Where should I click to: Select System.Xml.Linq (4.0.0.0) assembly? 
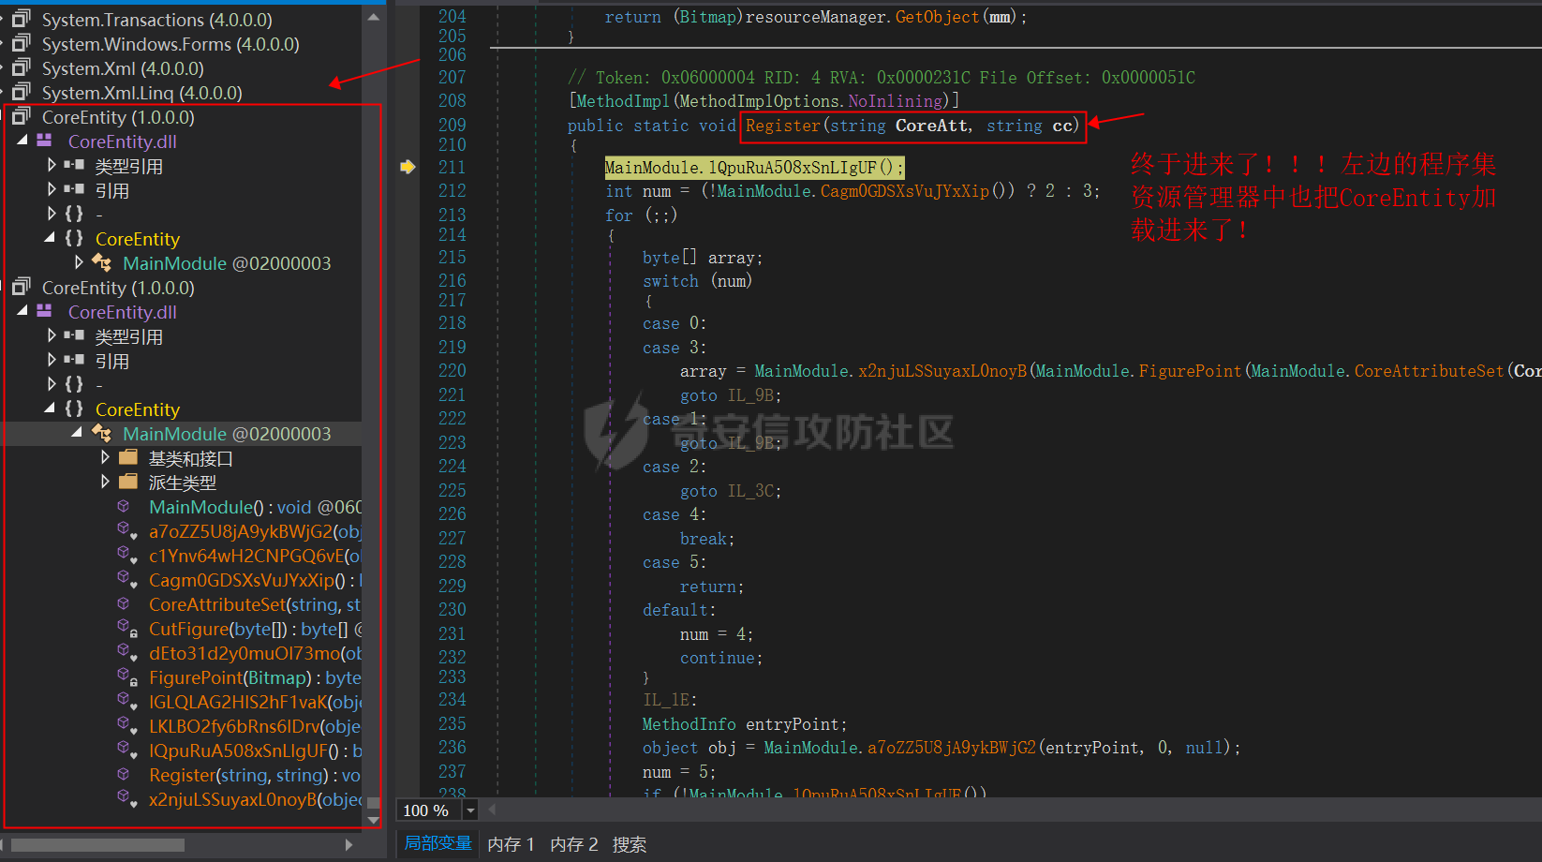(x=141, y=93)
